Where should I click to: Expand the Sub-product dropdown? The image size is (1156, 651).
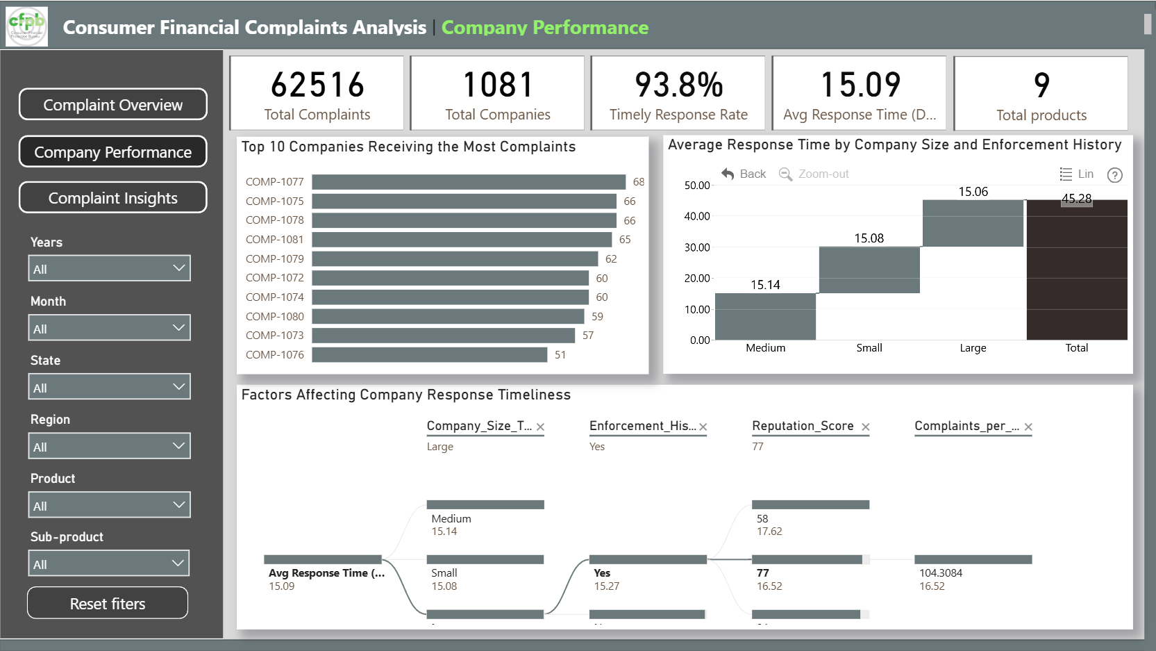tap(109, 563)
